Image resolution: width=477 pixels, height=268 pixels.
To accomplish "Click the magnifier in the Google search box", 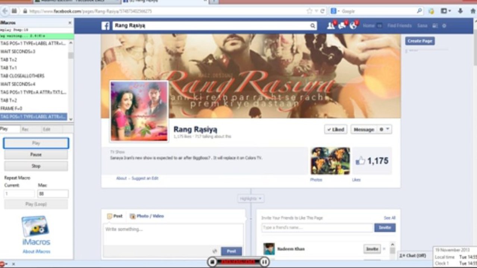I will pos(419,11).
